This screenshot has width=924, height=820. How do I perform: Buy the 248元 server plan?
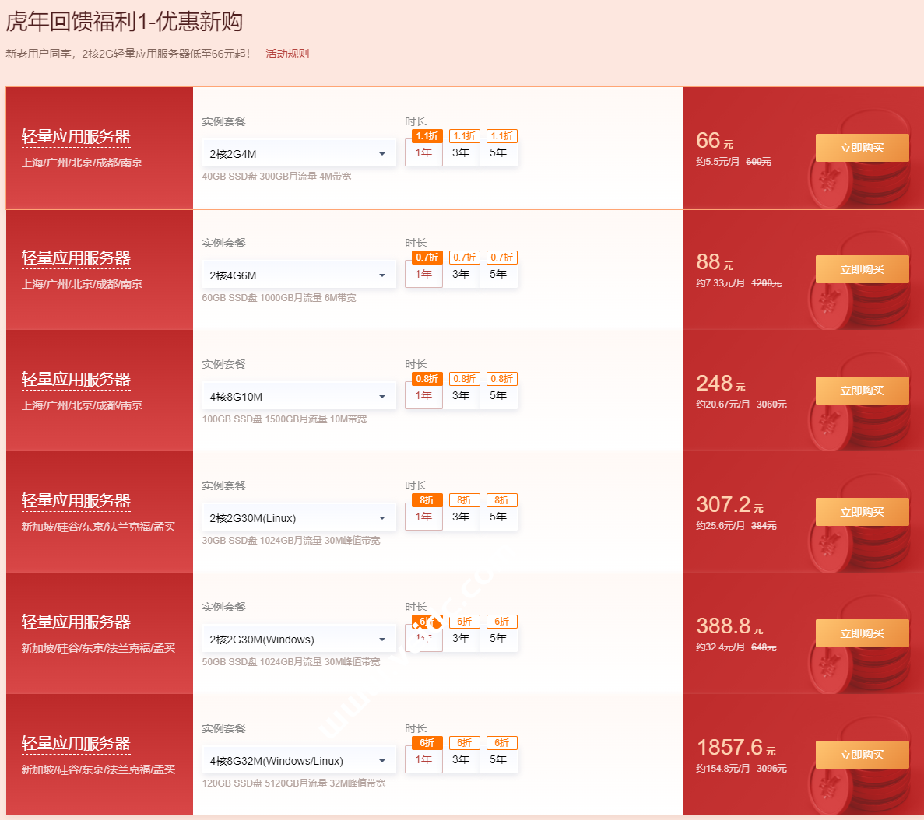point(862,391)
